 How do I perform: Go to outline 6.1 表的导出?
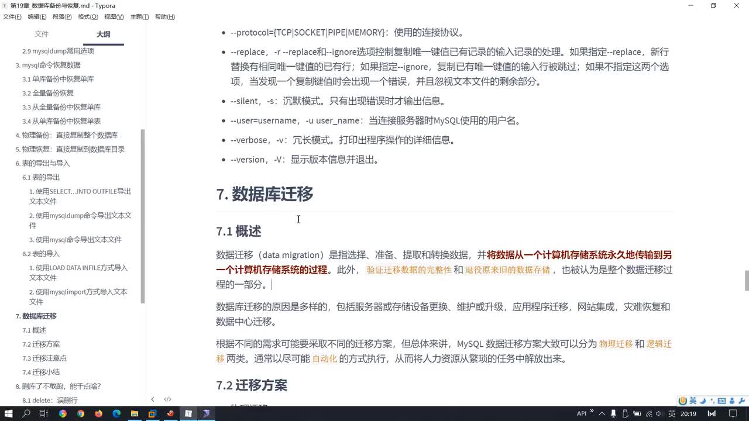41,177
